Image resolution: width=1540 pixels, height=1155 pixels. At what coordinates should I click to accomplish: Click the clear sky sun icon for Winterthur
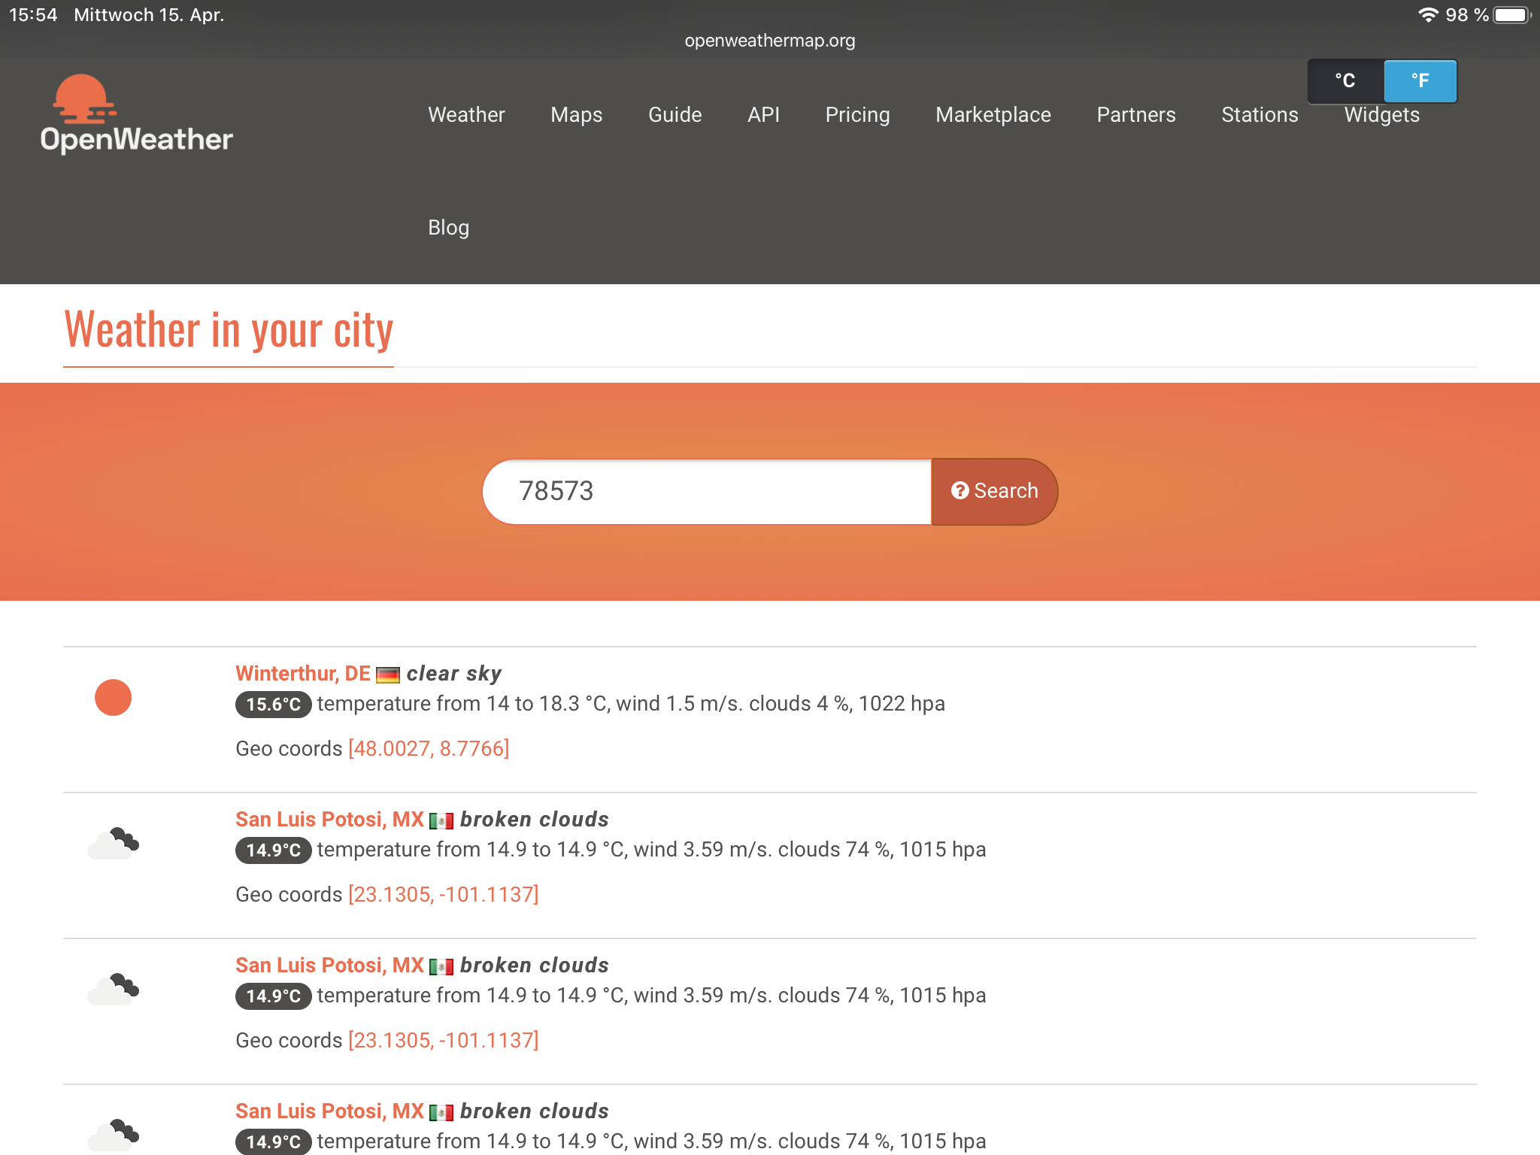pyautogui.click(x=113, y=698)
